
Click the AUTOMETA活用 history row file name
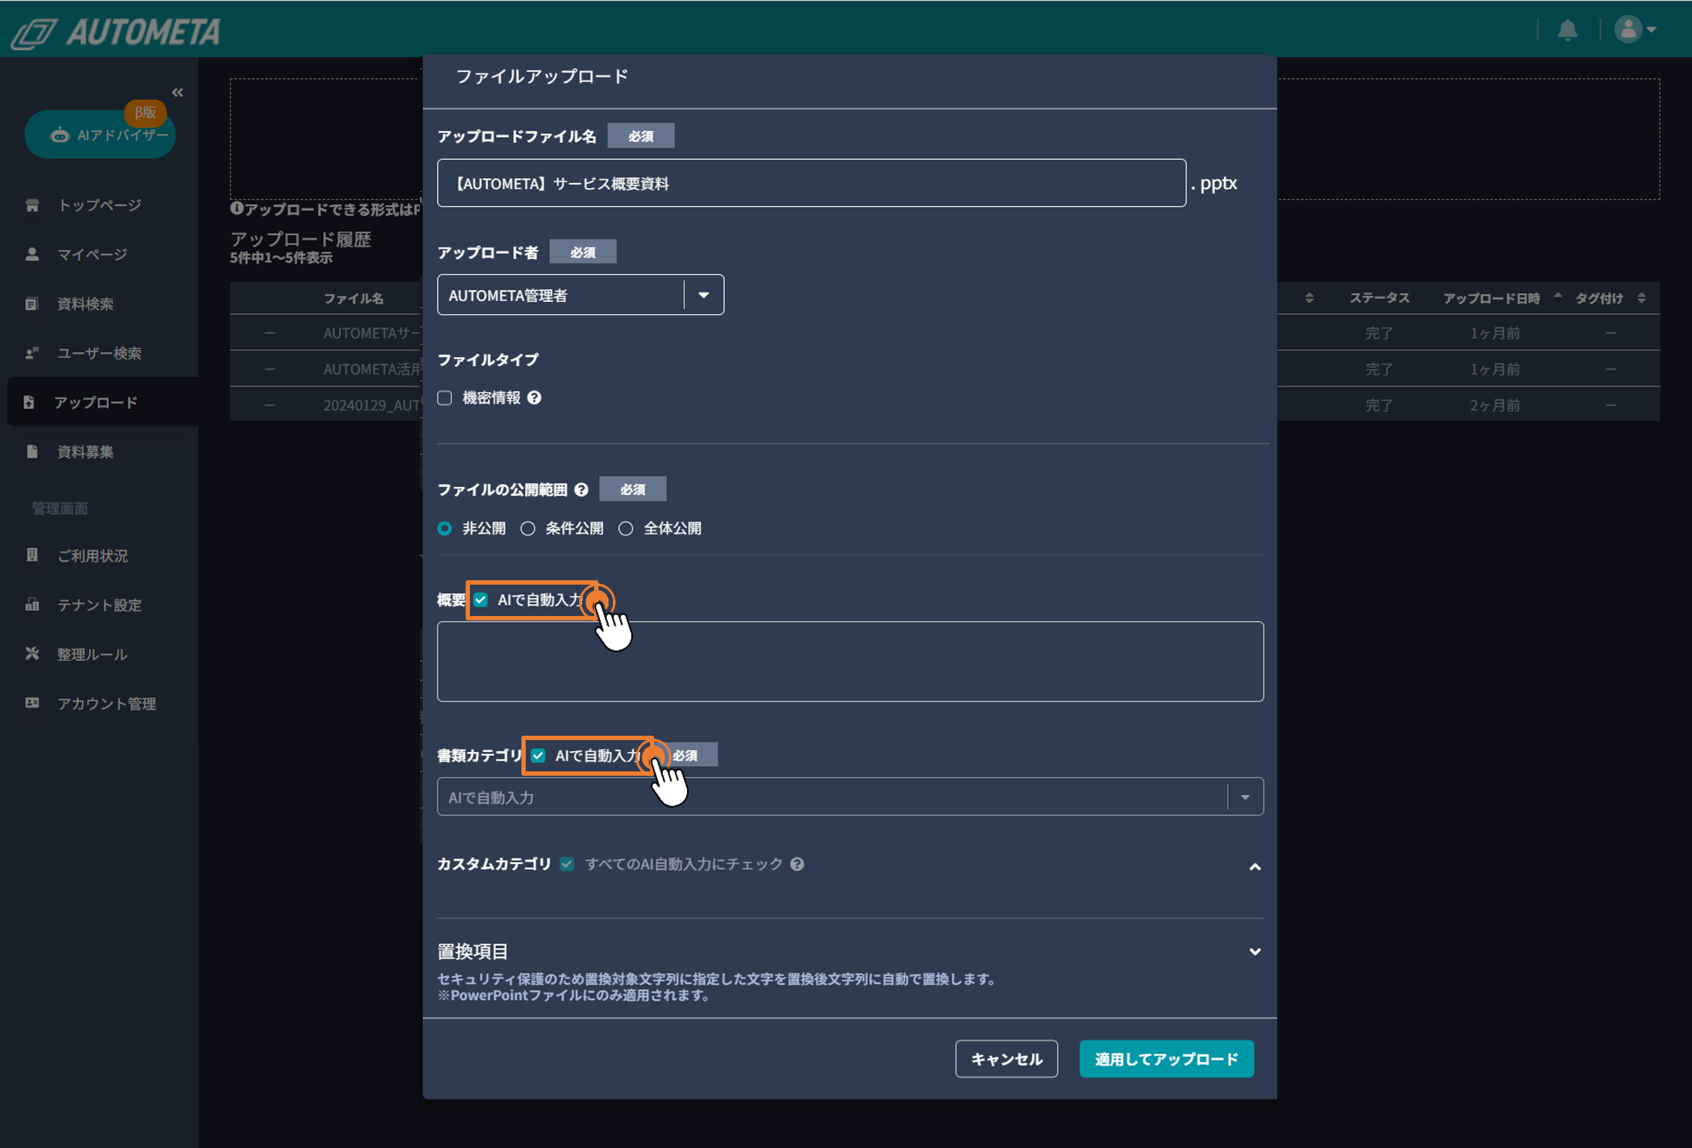[372, 369]
